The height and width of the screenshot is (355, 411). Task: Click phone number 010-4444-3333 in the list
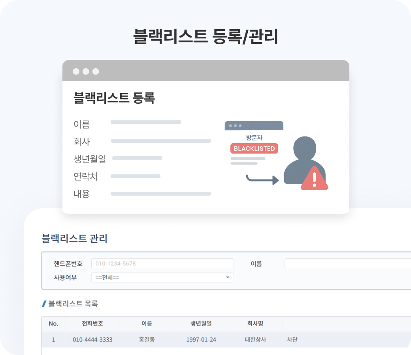(92, 340)
